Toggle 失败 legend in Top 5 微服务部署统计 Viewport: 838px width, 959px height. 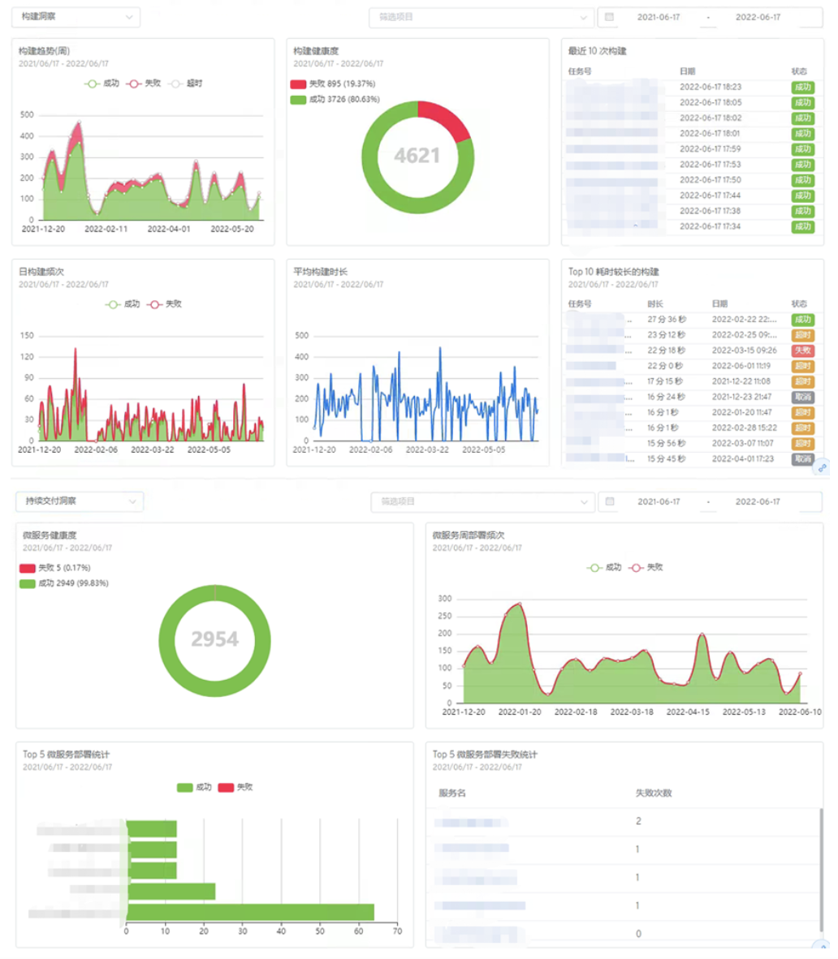235,787
